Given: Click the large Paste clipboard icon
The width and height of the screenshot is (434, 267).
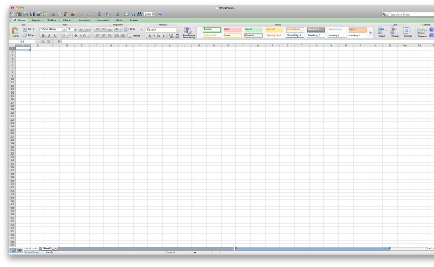Looking at the screenshot, I should [15, 31].
